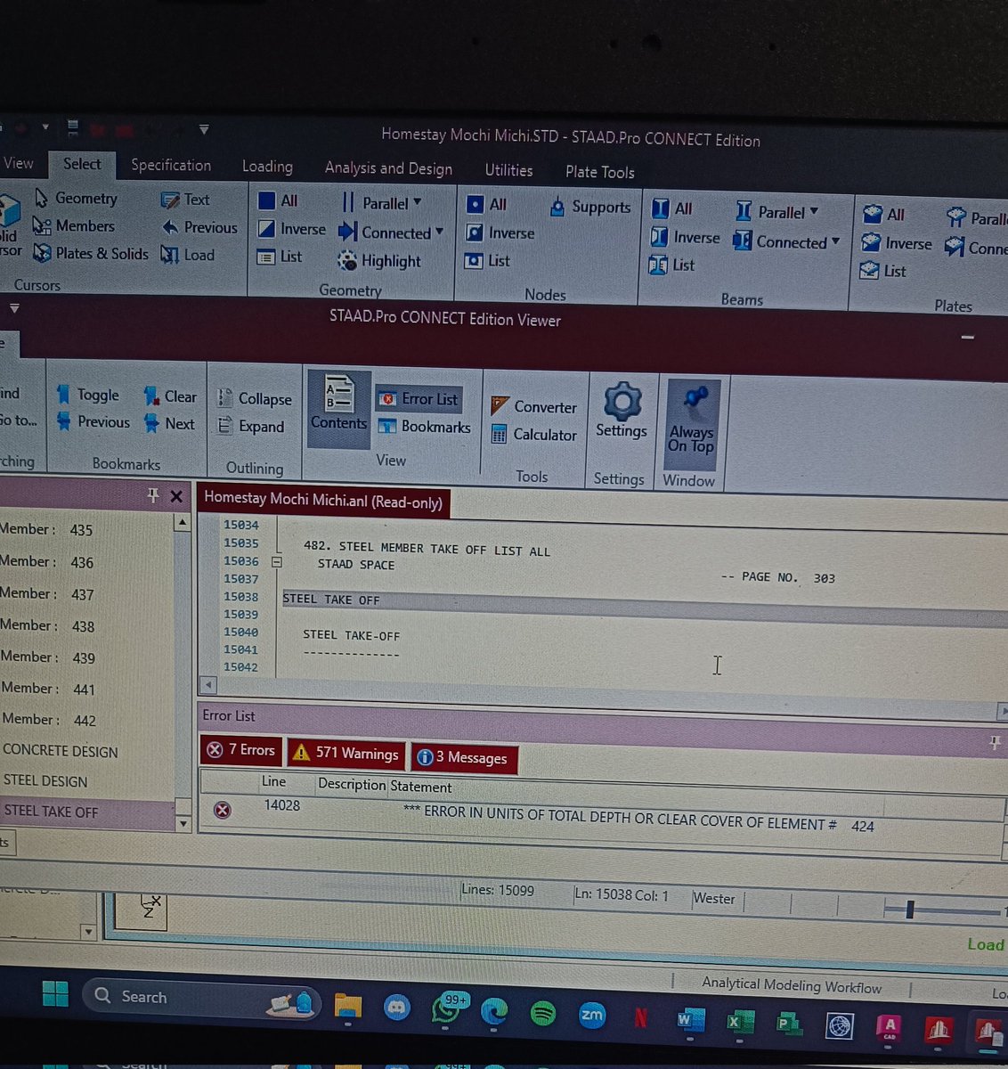Open the Nodes List selector

(x=488, y=261)
